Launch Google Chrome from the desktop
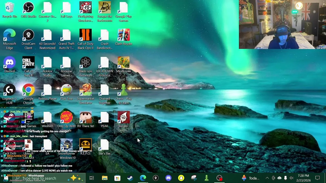326x183 pixels. tap(29, 94)
